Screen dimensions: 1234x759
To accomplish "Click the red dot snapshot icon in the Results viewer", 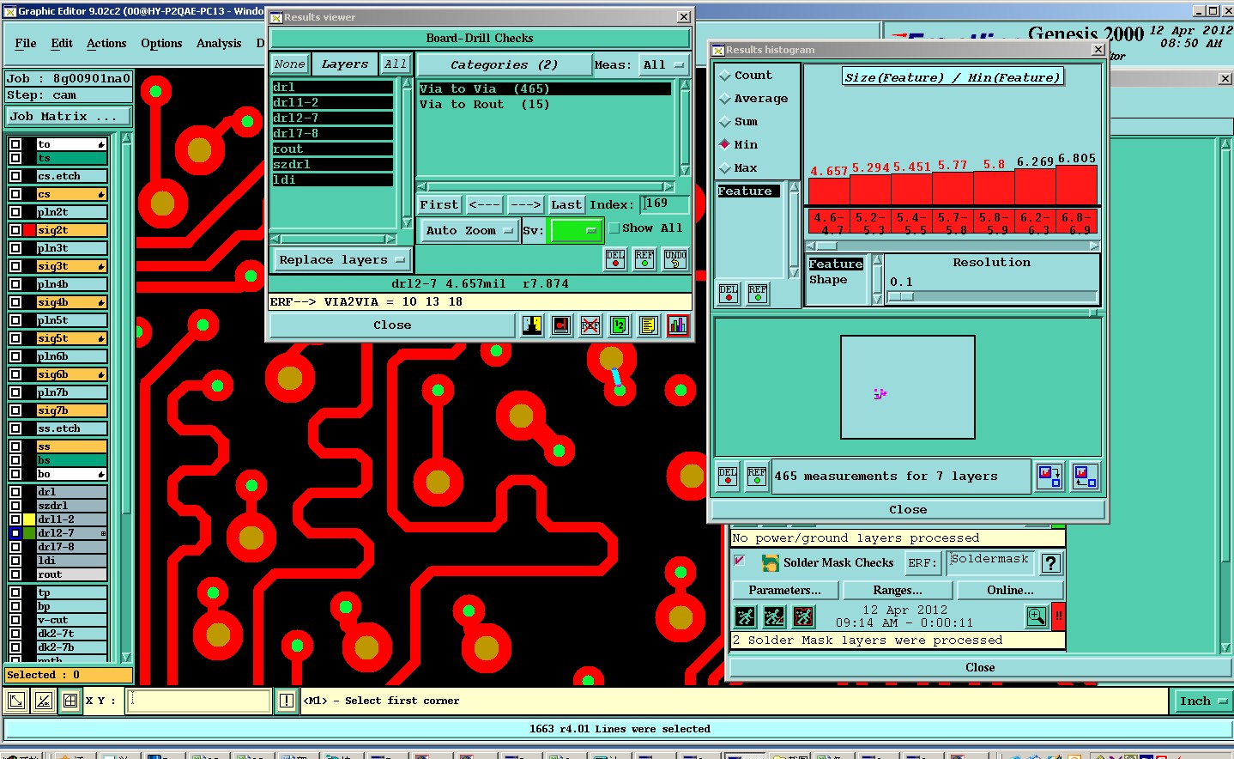I will point(561,325).
